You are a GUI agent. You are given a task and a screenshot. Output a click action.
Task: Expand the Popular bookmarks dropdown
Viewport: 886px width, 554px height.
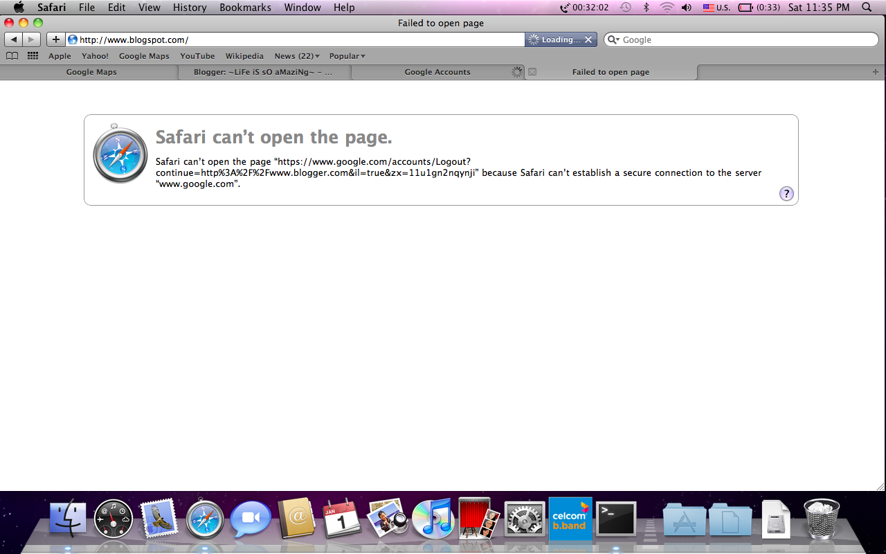click(347, 56)
